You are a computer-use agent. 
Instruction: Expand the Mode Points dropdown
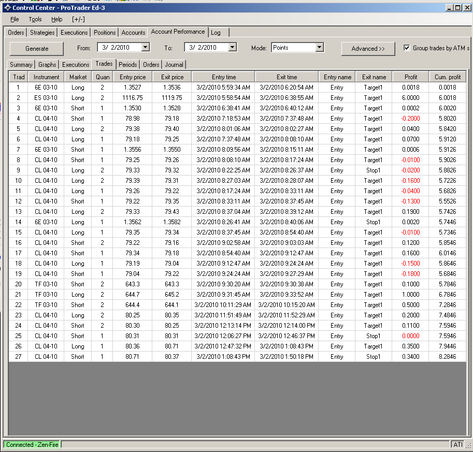click(x=320, y=47)
